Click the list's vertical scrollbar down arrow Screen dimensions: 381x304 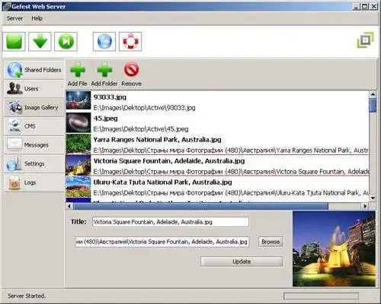point(373,198)
